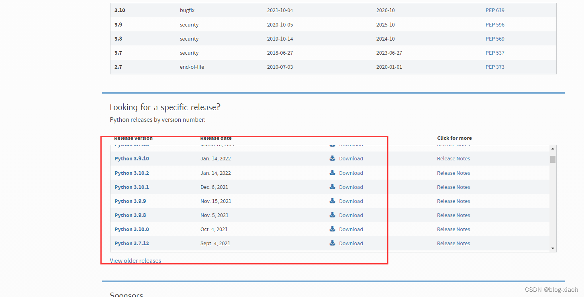584x297 pixels.
Task: Open Download link for Python 3.10.1
Action: click(x=351, y=187)
